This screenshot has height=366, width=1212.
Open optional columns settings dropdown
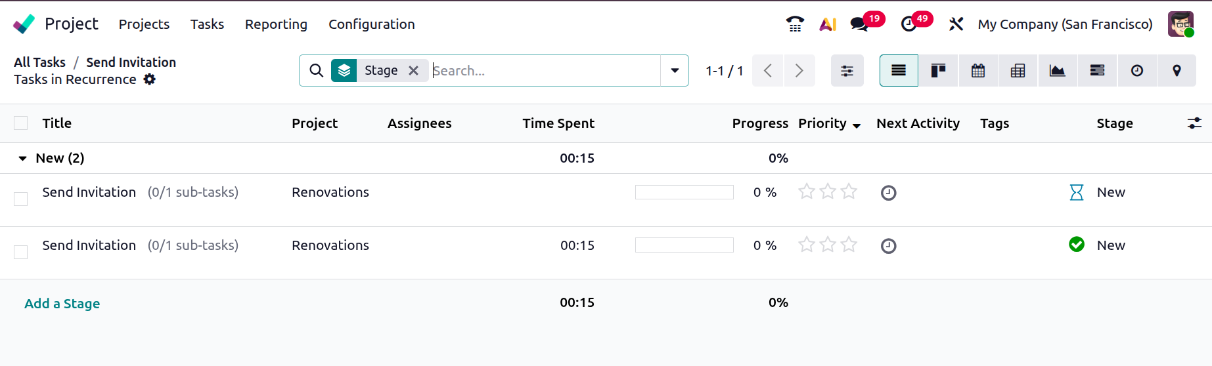coord(1194,123)
